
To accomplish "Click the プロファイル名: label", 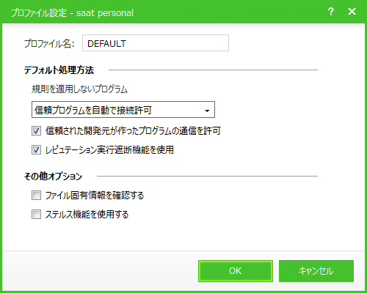I will (49, 43).
